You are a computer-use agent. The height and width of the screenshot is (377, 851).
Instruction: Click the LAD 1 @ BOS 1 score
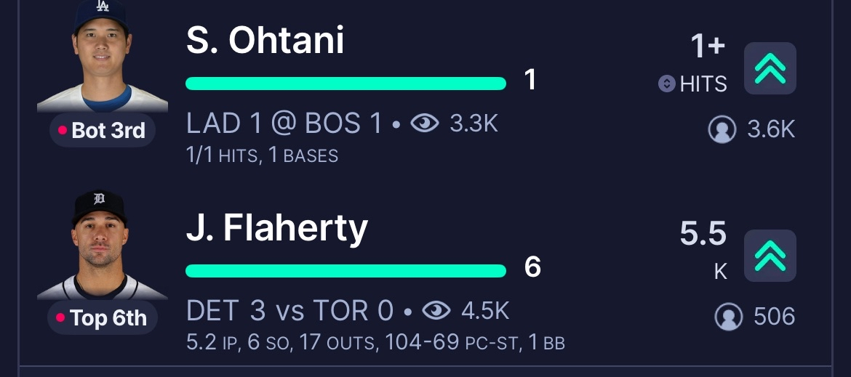pyautogui.click(x=284, y=124)
